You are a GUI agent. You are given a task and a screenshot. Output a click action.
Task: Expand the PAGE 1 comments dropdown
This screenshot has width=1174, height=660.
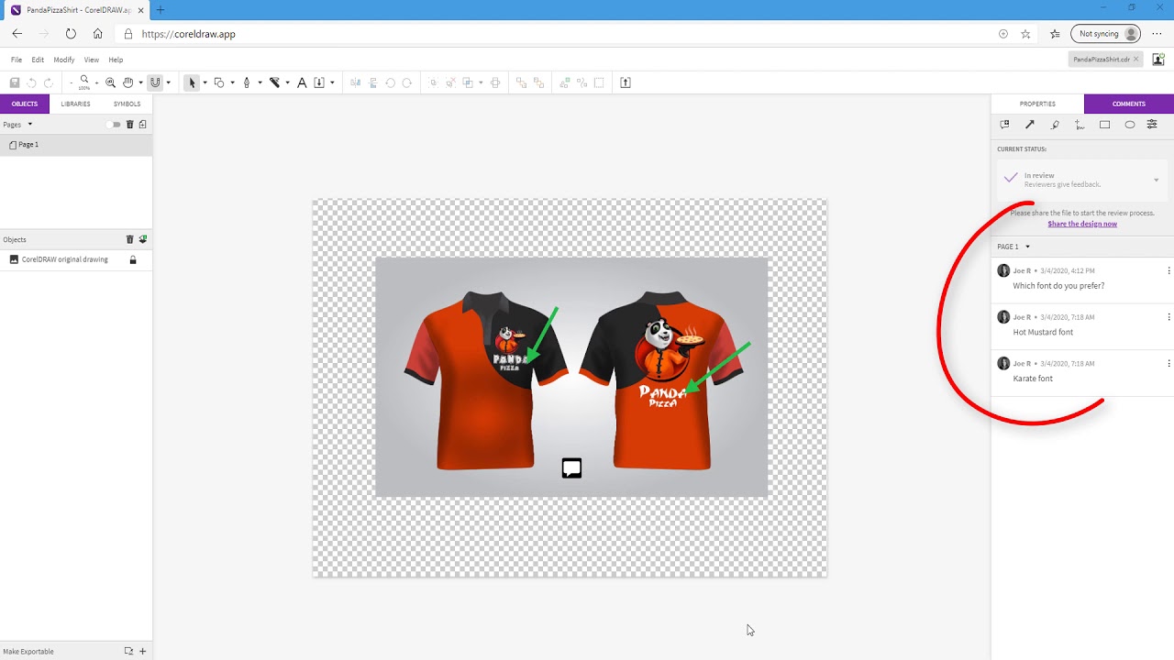tap(1027, 247)
